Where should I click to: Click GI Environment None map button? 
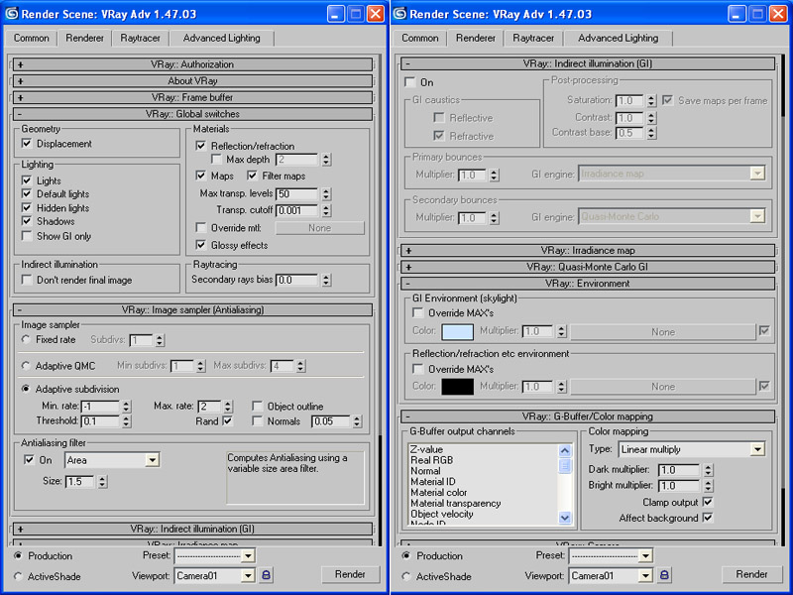pyautogui.click(x=663, y=332)
